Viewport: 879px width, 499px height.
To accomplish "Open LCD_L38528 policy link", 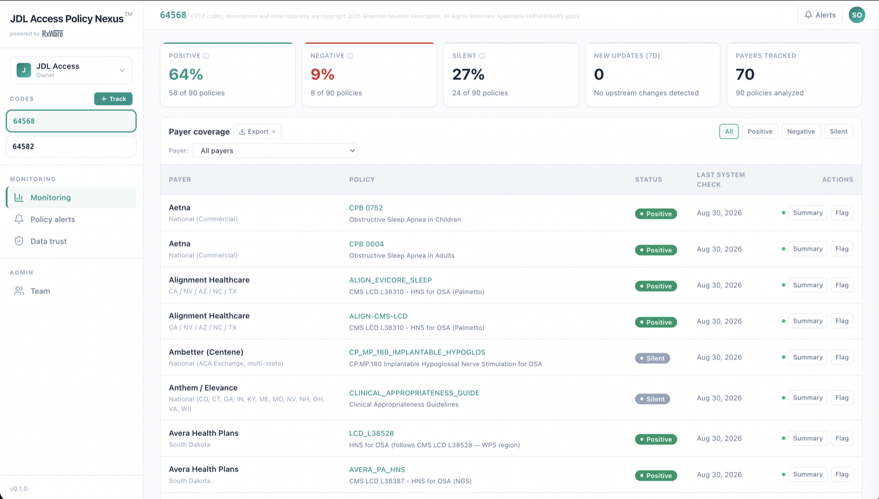I will click(371, 434).
